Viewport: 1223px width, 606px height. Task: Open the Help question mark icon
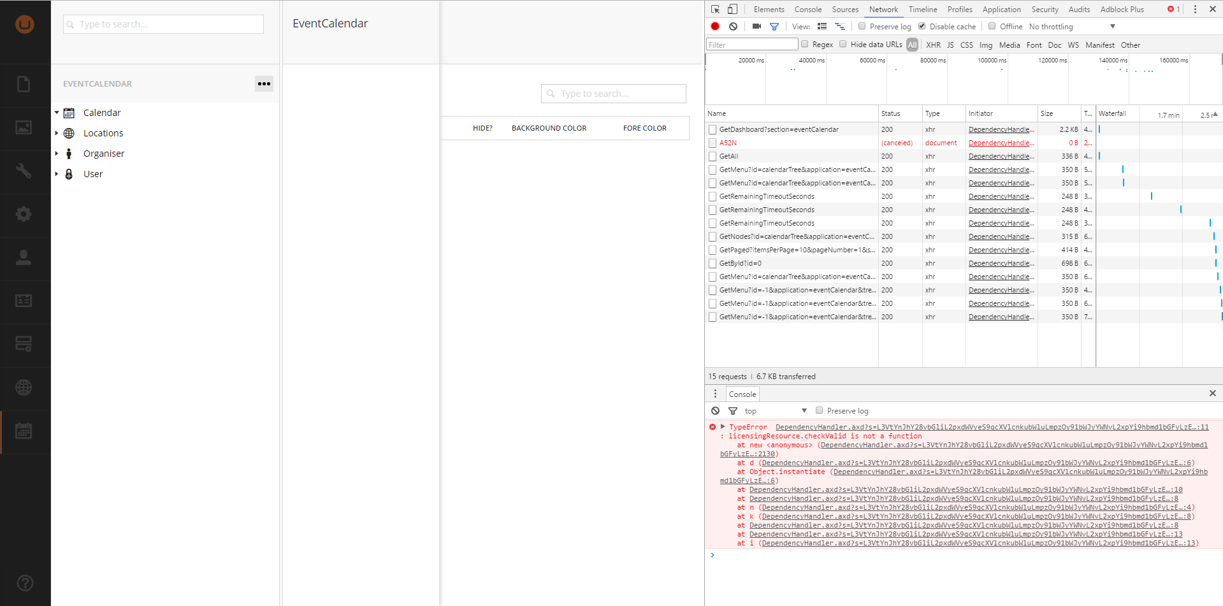(25, 583)
